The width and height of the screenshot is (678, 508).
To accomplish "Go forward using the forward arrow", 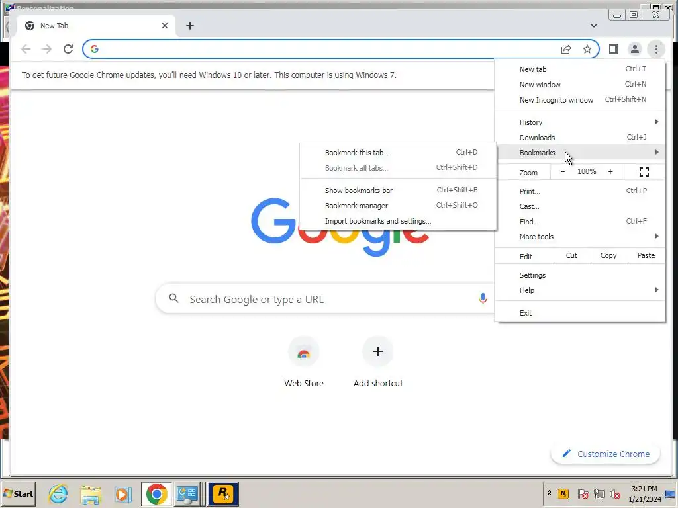I will [47, 49].
